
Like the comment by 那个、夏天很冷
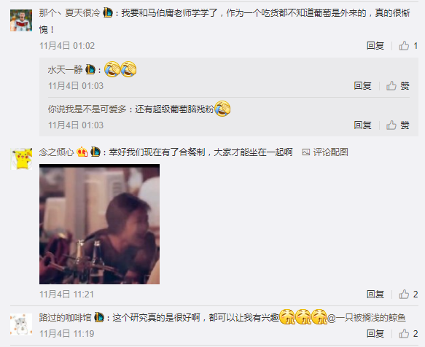pyautogui.click(x=408, y=46)
